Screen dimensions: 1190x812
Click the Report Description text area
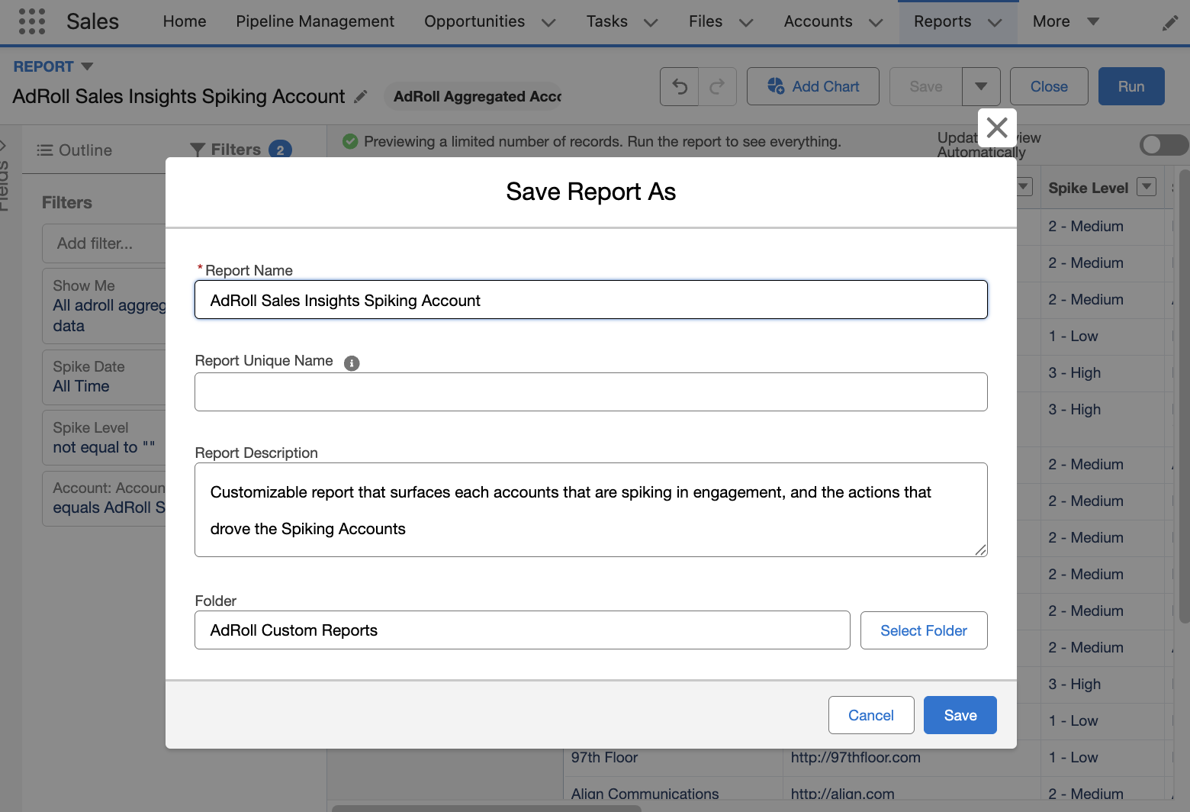590,510
